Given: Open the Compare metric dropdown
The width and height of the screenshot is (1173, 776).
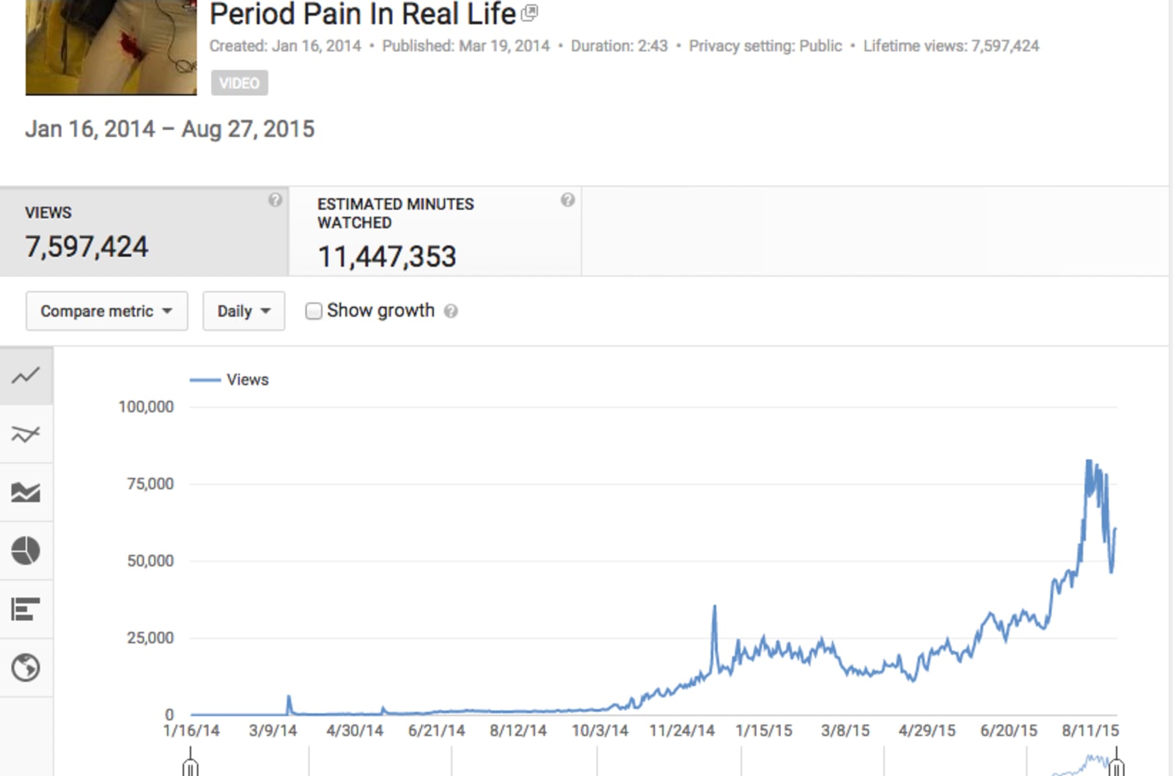Looking at the screenshot, I should [x=107, y=311].
